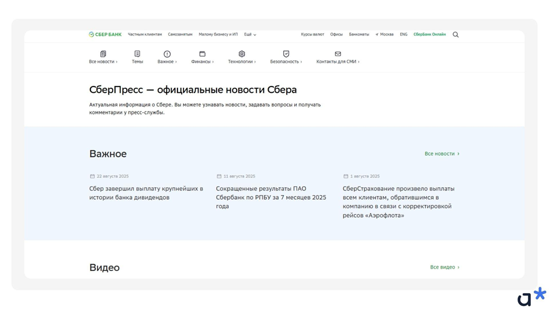
Task: Expand the 'Ещё' dropdown menu
Action: coord(250,34)
